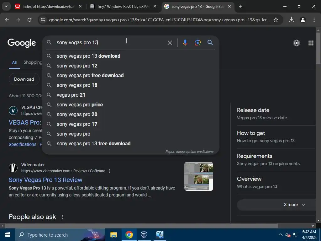
Task: Select the sony vegas pro 13 Google tab
Action: click(197, 7)
